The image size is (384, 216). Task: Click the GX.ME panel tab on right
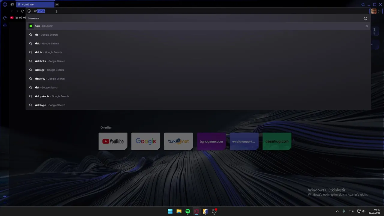coord(374,31)
